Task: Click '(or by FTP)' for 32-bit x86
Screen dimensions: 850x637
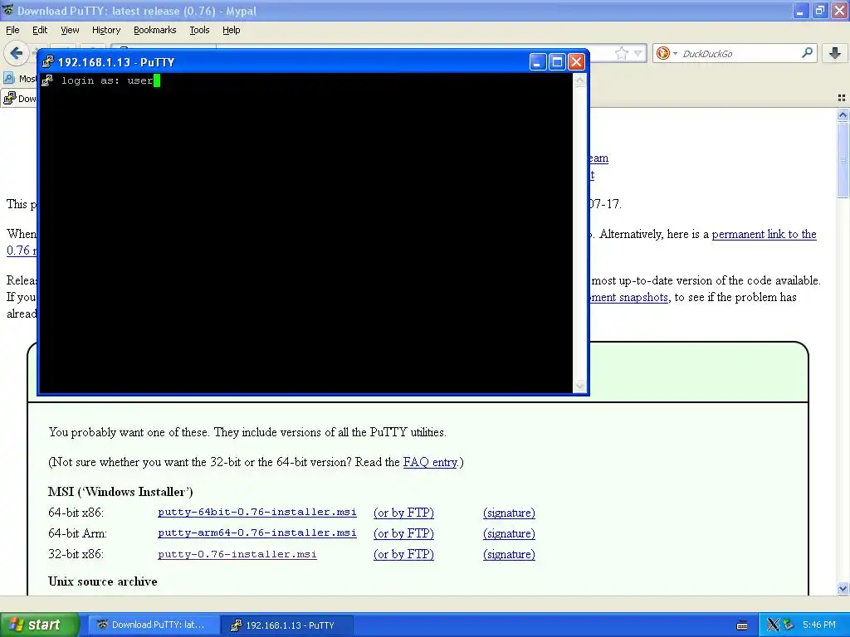Action: click(404, 554)
